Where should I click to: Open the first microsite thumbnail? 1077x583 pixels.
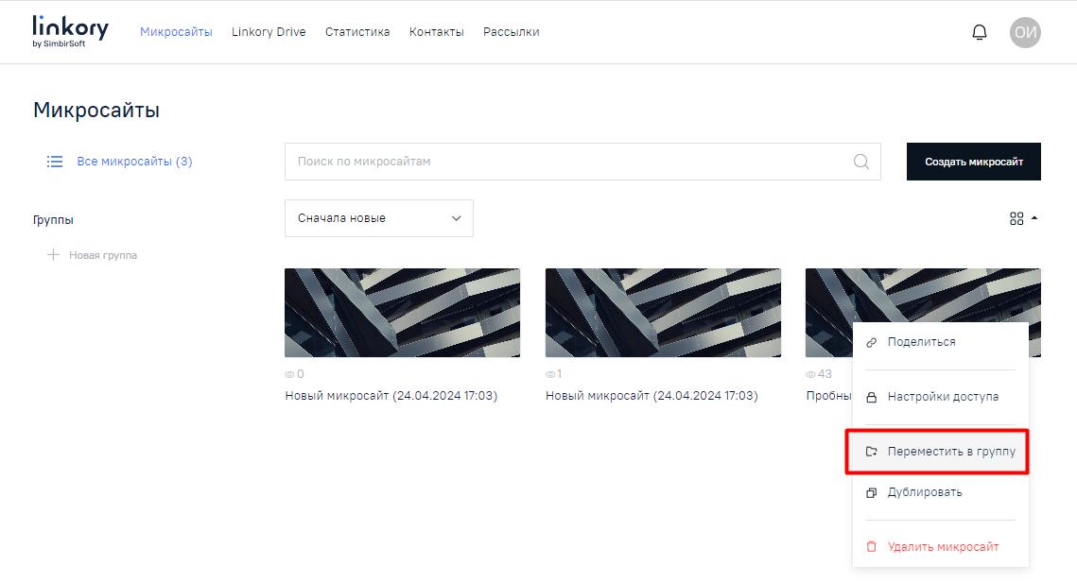click(x=402, y=313)
